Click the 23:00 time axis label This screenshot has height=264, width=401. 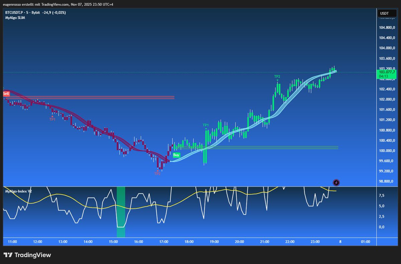tap(315, 242)
